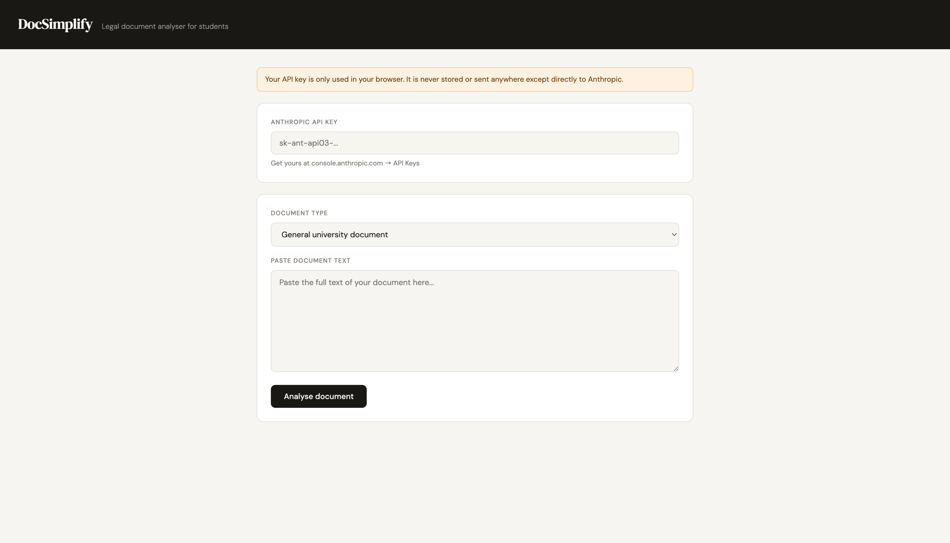Click the Analyse document button

(x=318, y=396)
